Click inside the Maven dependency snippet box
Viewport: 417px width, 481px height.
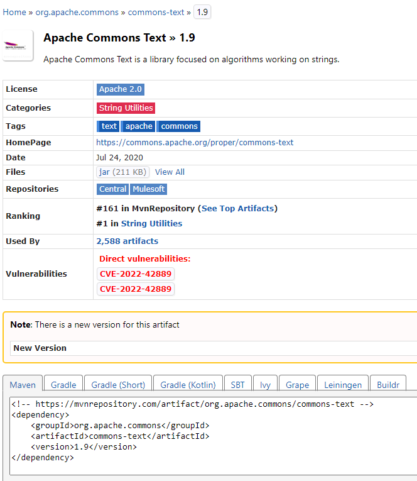pyautogui.click(x=214, y=436)
